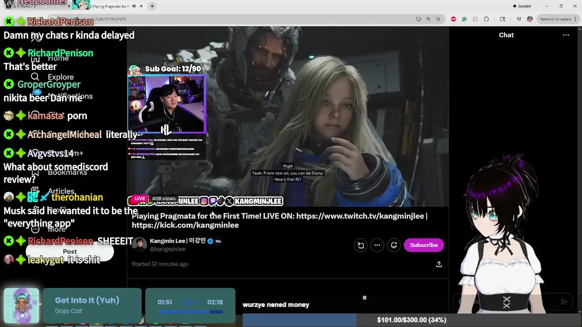Click the Sub Goal: 12/90 overlay text
The image size is (582, 327).
(x=173, y=69)
